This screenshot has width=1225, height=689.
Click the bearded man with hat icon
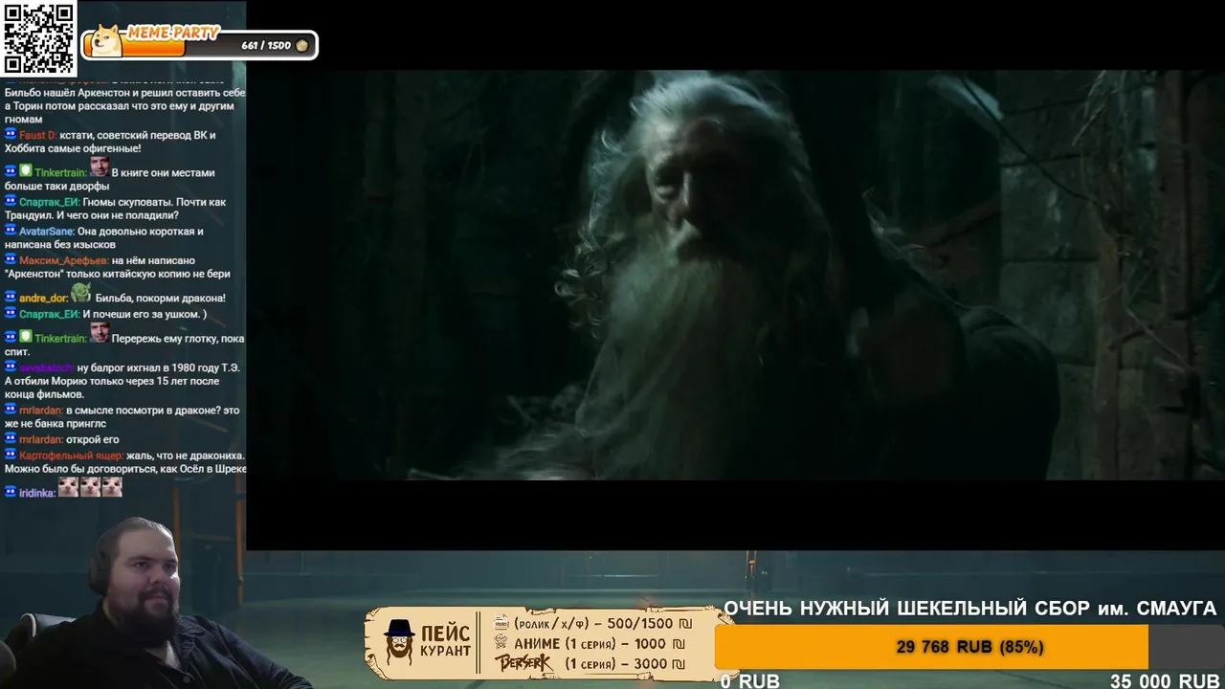click(398, 642)
